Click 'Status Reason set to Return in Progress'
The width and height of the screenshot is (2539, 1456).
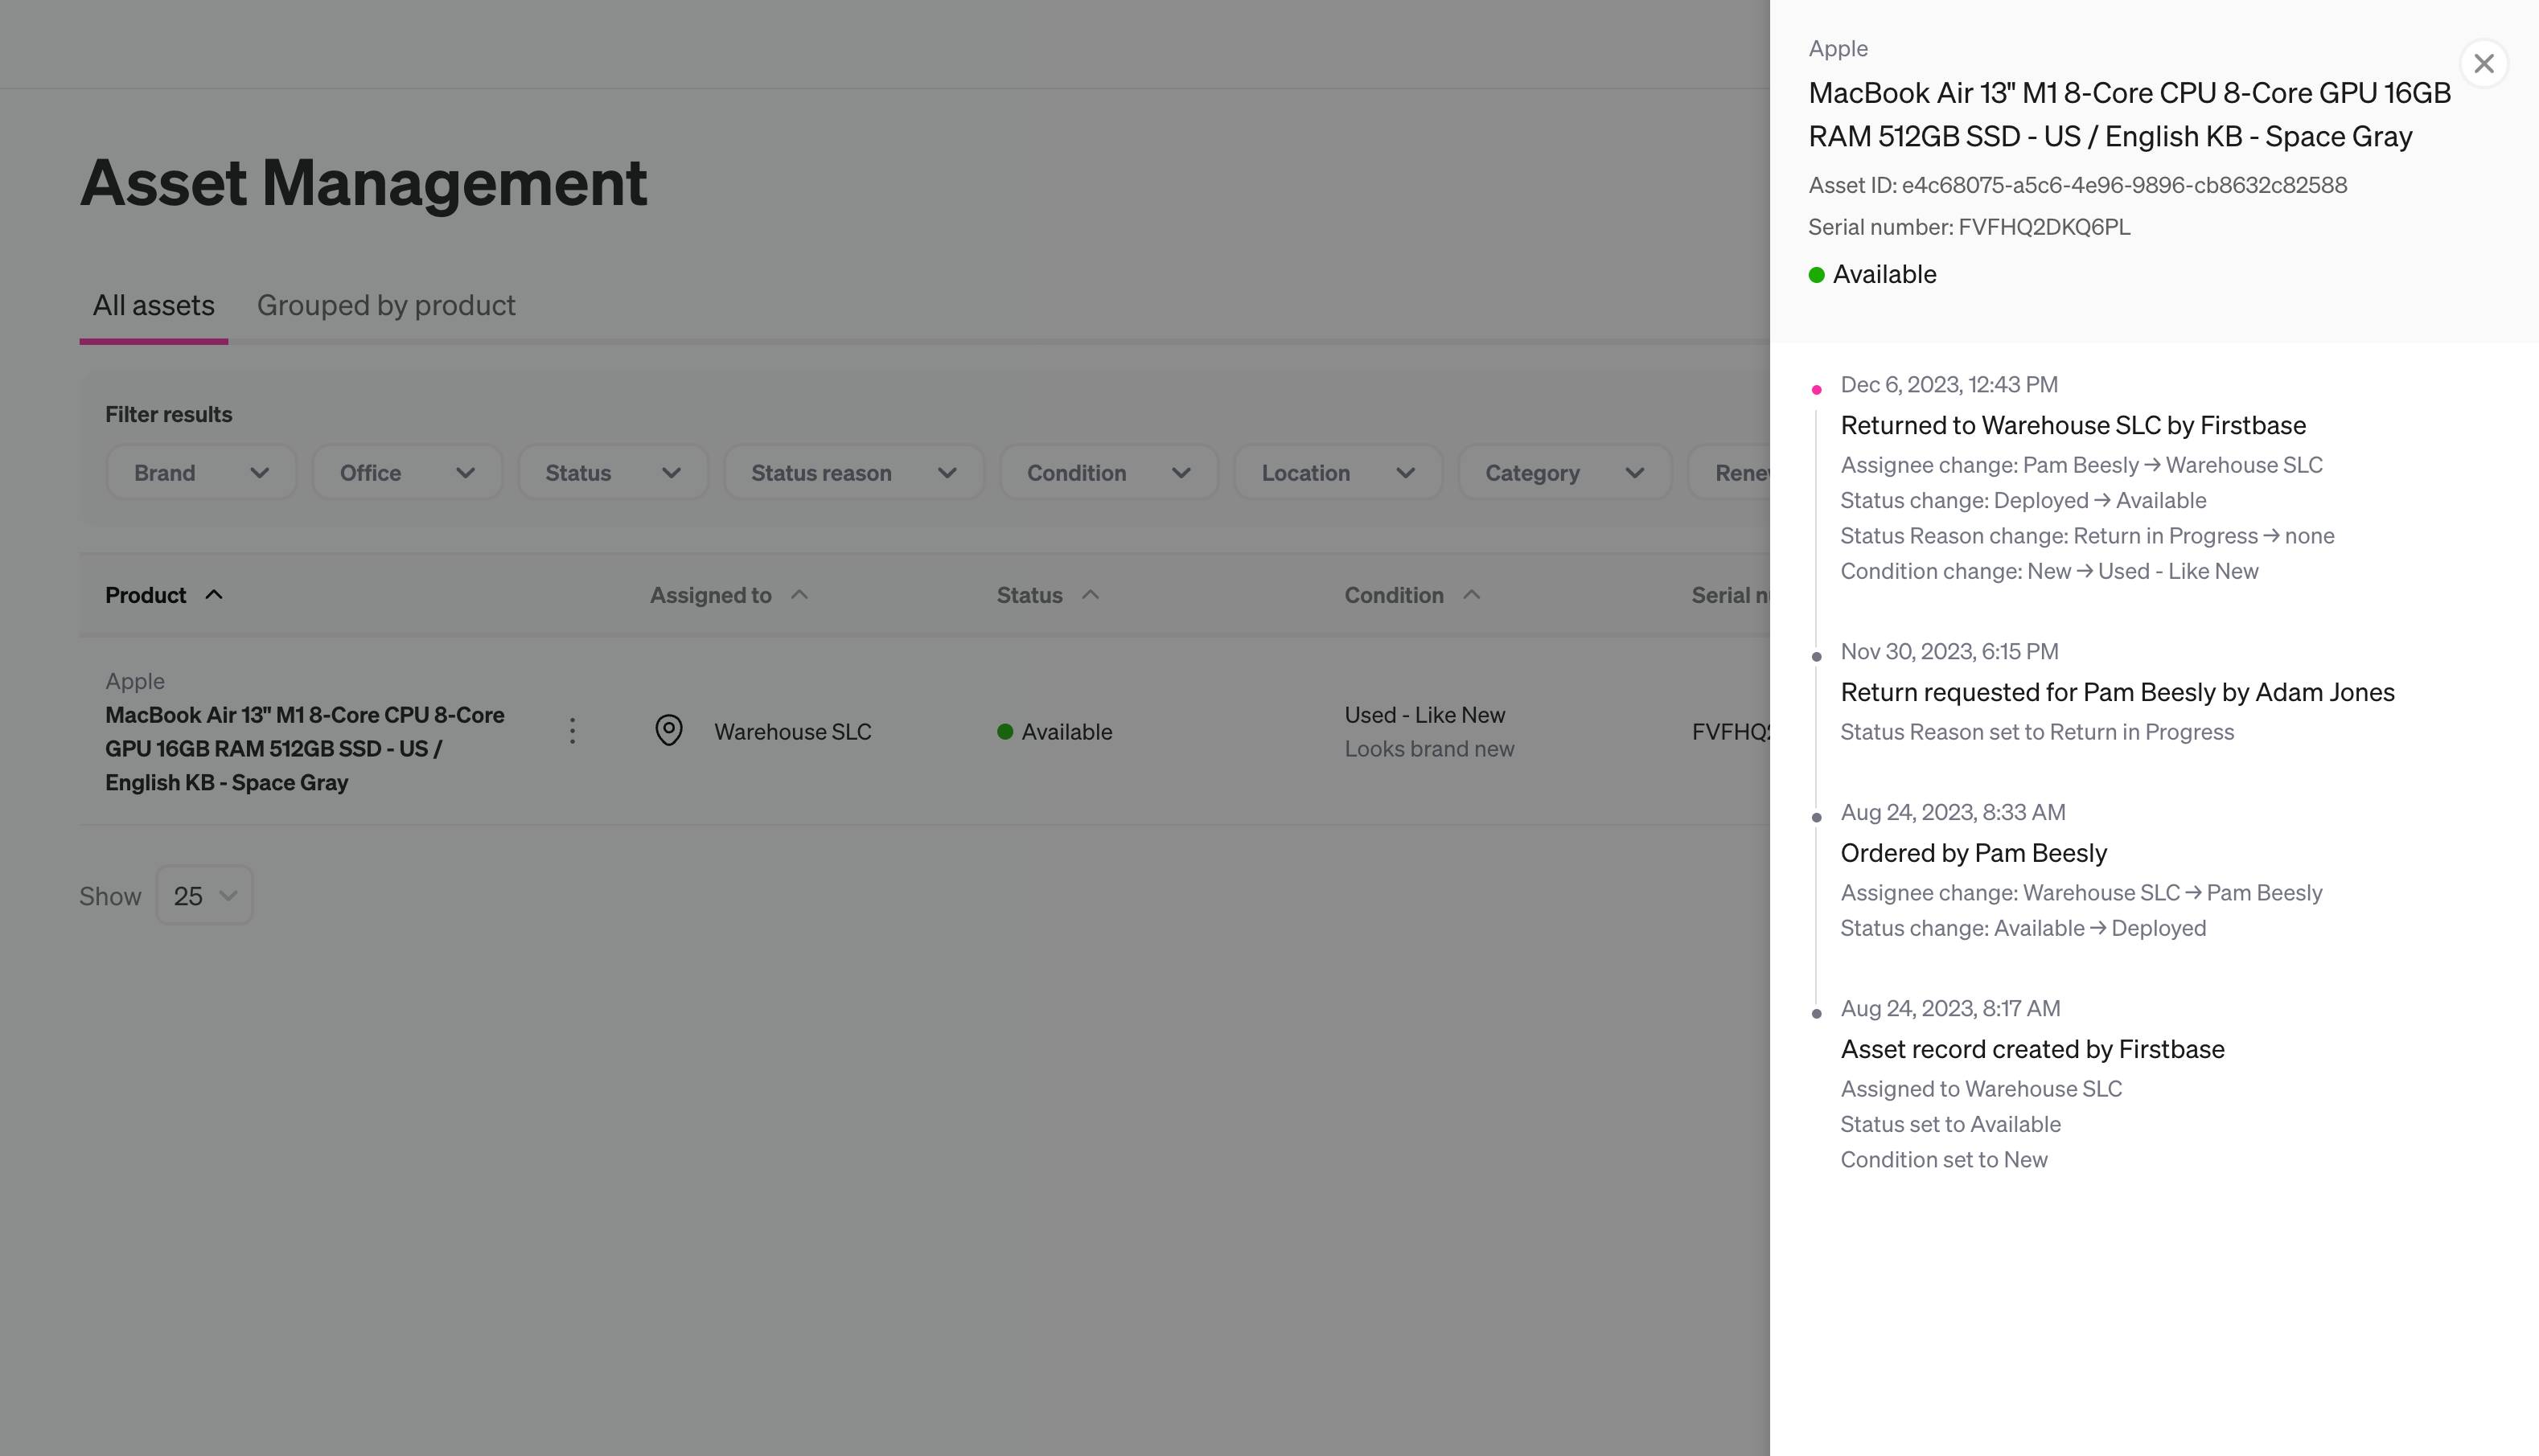click(2037, 732)
